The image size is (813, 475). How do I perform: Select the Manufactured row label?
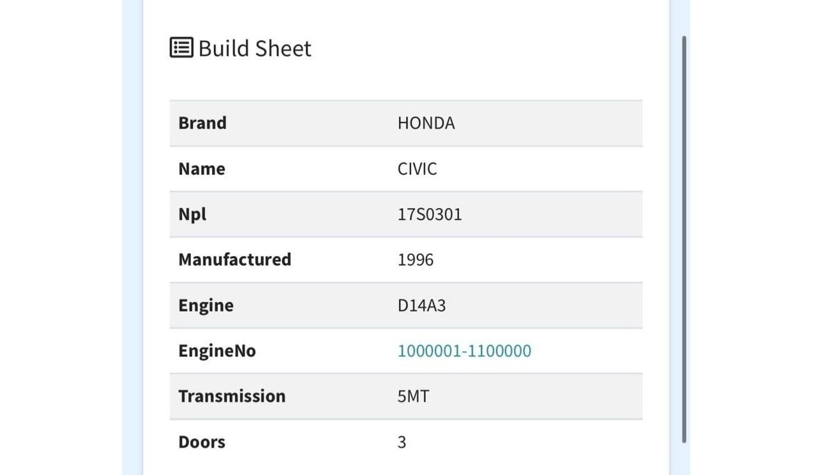[x=235, y=259]
